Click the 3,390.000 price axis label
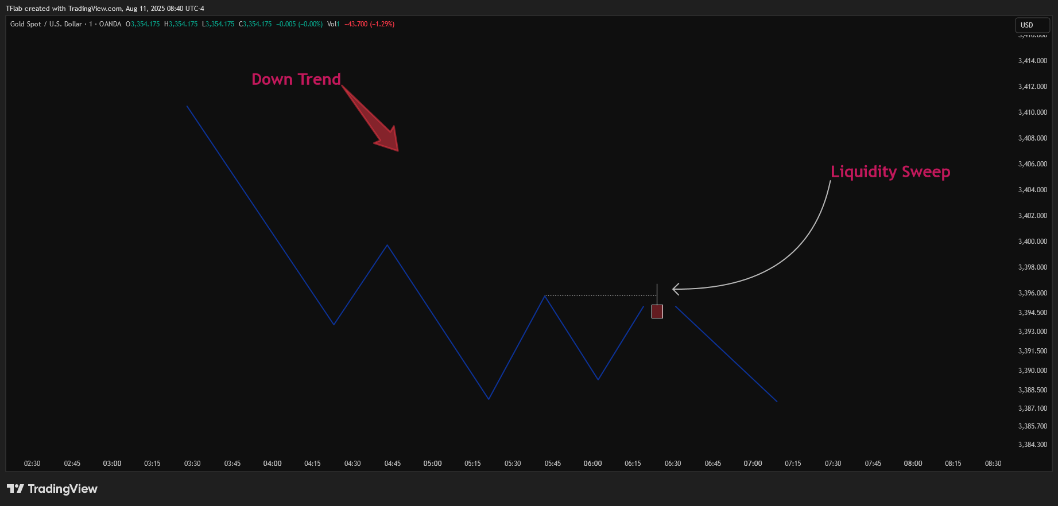The width and height of the screenshot is (1058, 506). click(x=1033, y=371)
